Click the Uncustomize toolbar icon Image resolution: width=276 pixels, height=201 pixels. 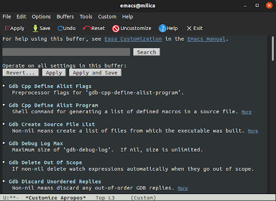132,28
